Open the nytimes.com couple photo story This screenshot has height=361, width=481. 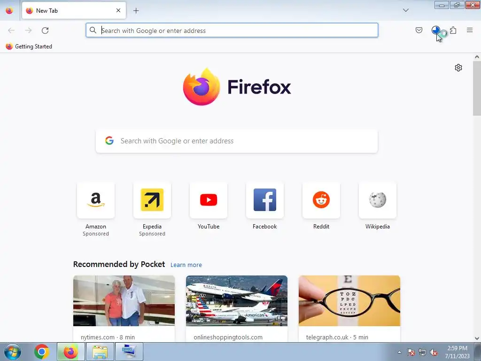[124, 301]
